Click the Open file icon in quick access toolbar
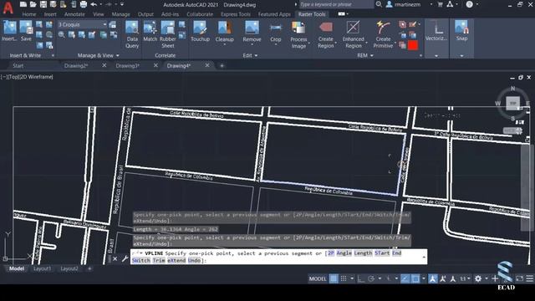 tap(33, 4)
